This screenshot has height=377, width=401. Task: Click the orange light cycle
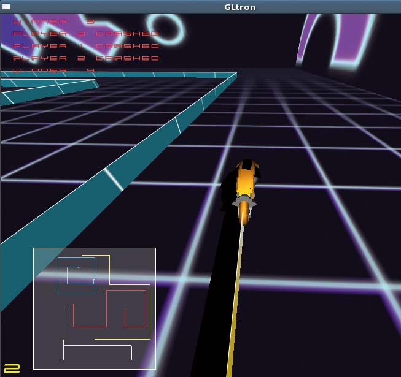click(245, 192)
